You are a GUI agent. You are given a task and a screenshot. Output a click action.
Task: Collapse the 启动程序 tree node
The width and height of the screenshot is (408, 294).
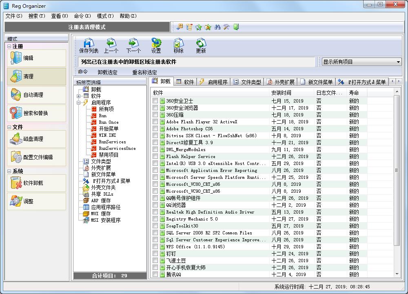[x=78, y=102]
